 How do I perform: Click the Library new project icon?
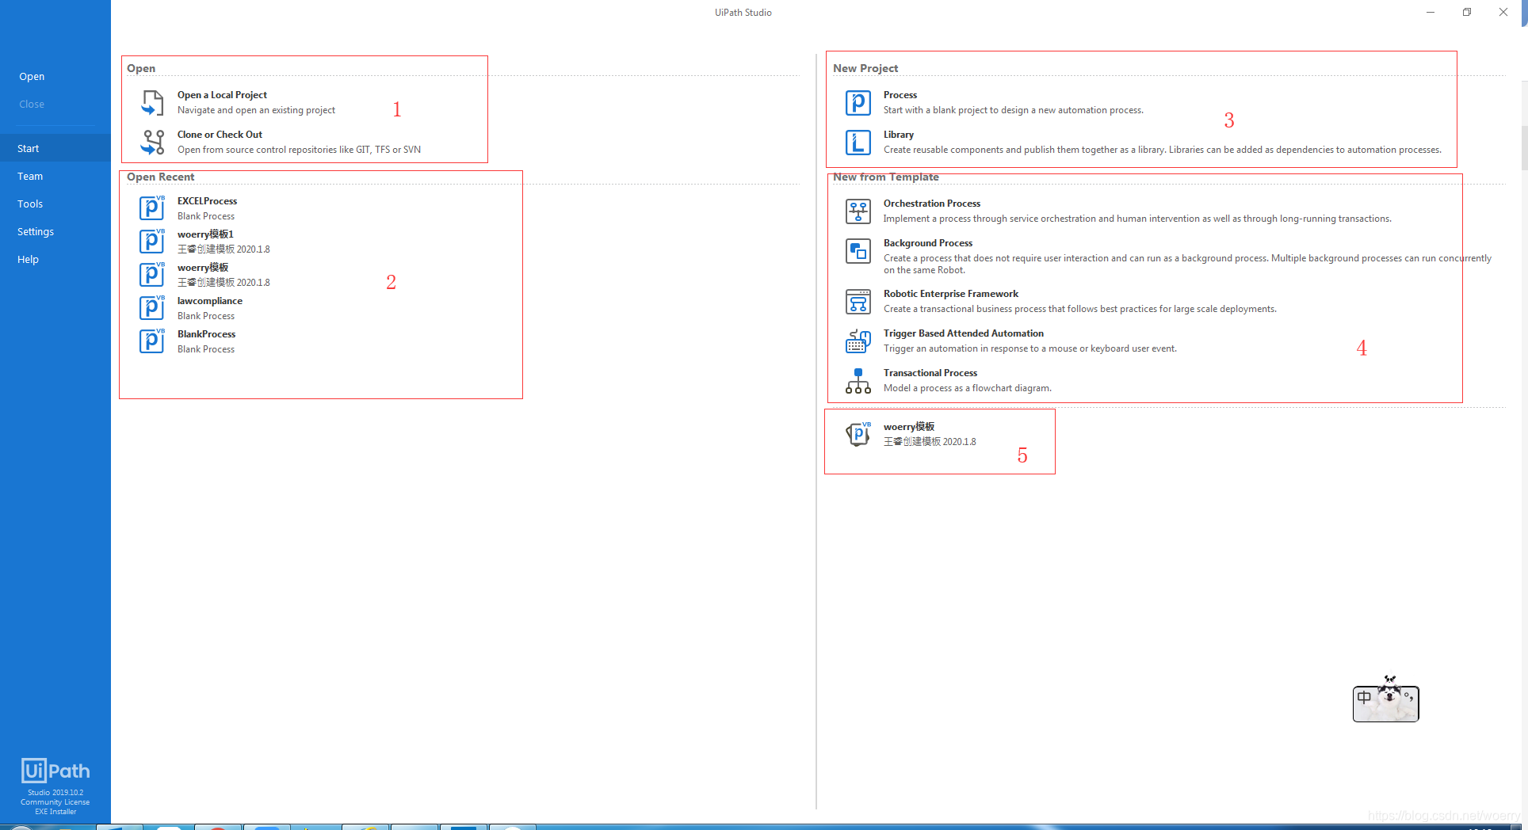click(858, 143)
